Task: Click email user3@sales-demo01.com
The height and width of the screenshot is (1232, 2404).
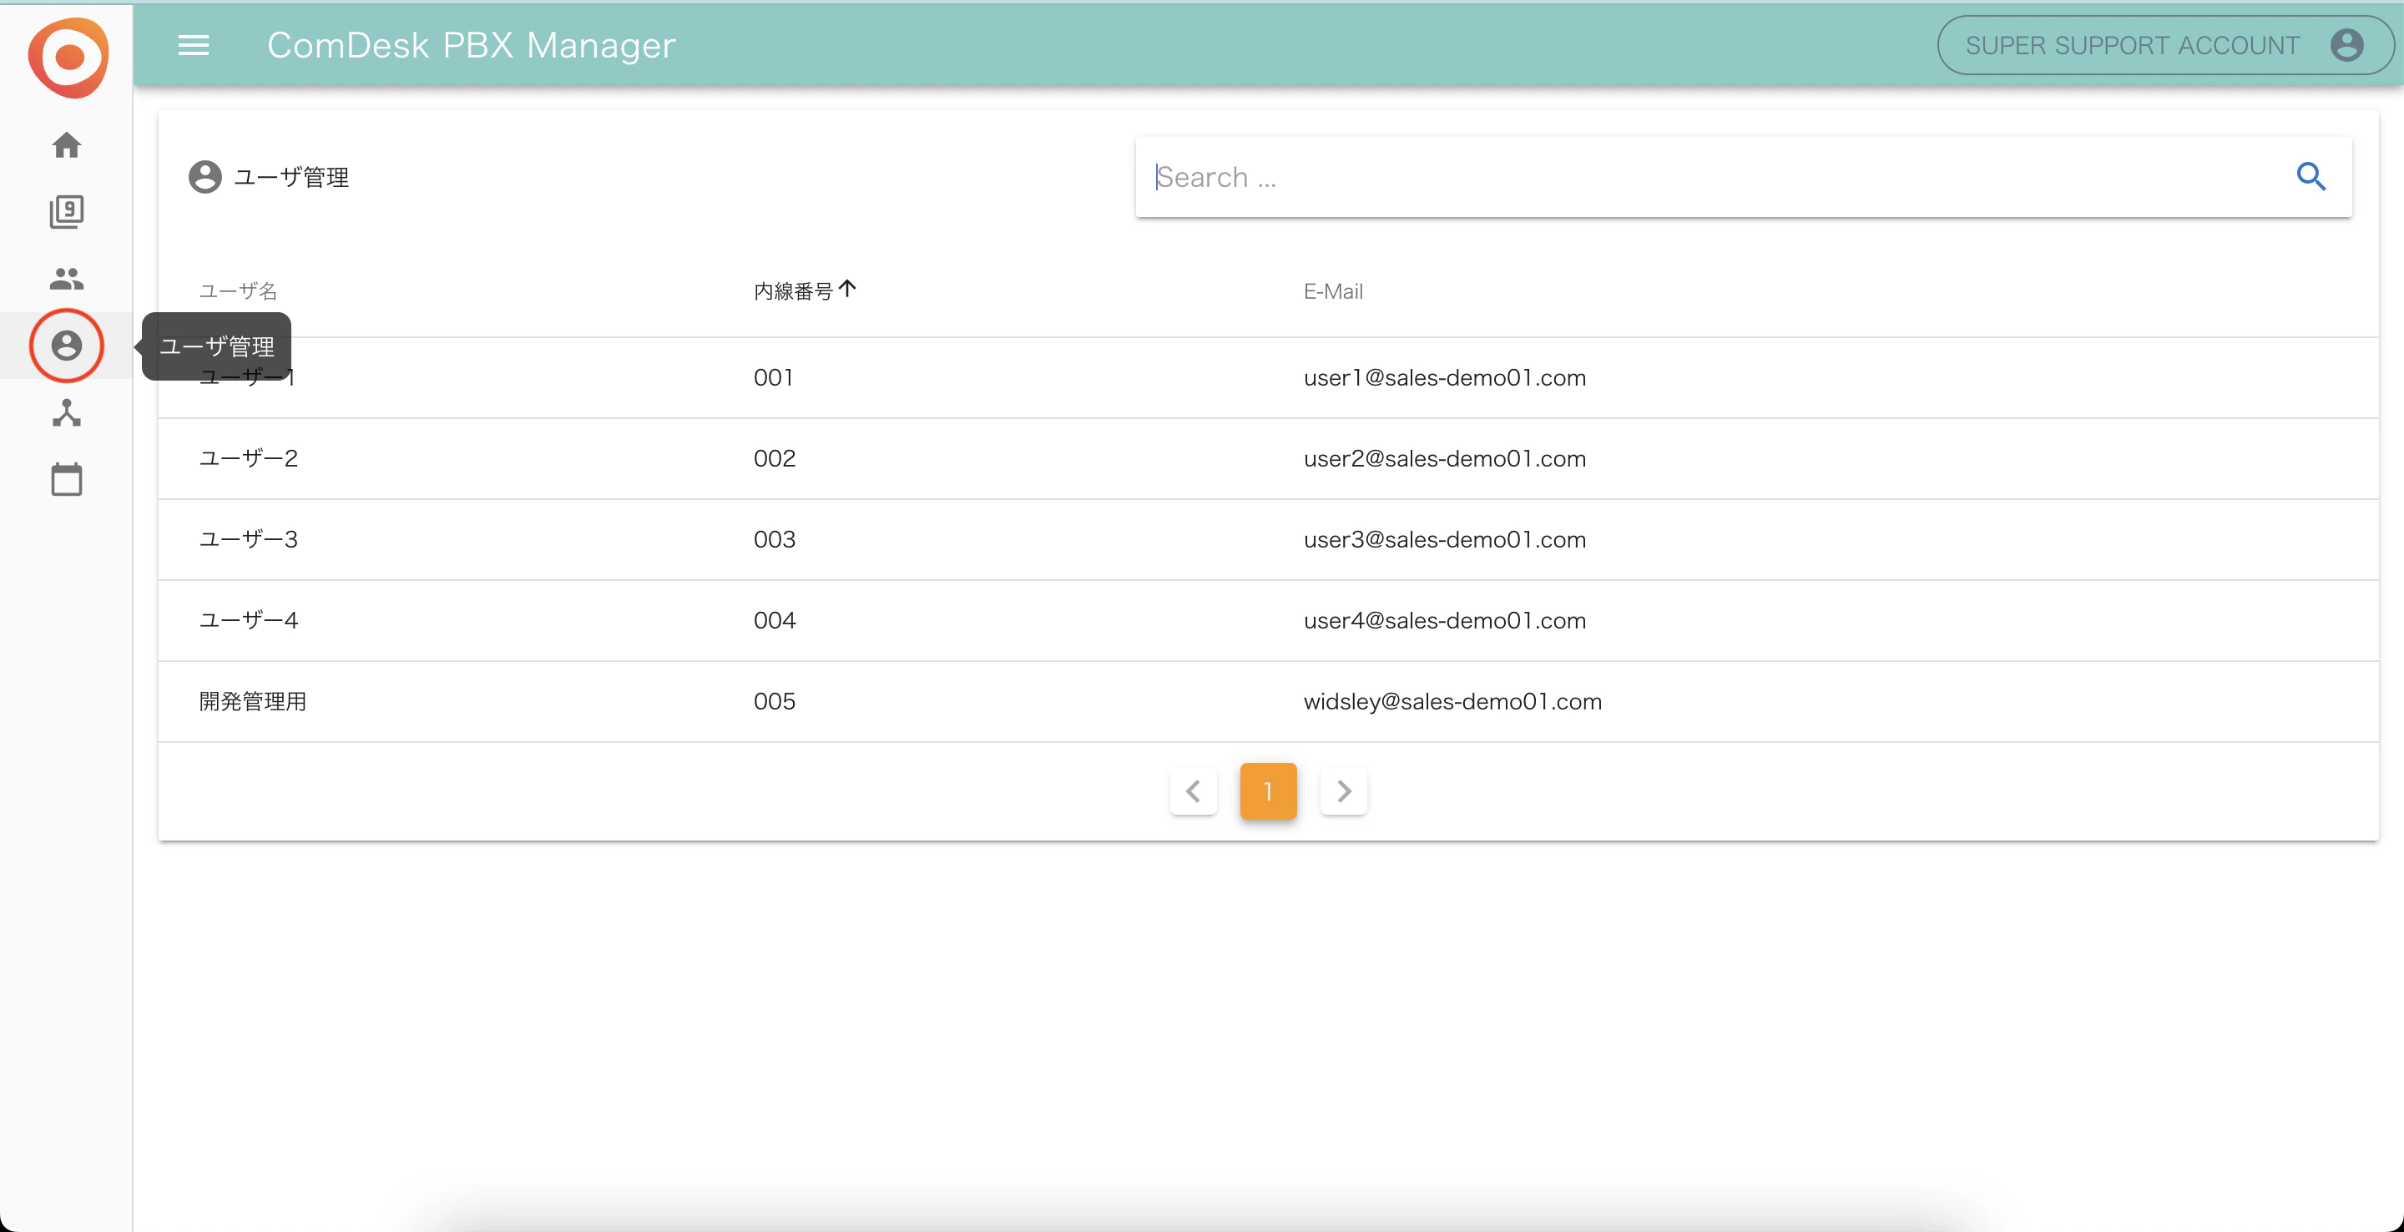Action: (x=1445, y=539)
